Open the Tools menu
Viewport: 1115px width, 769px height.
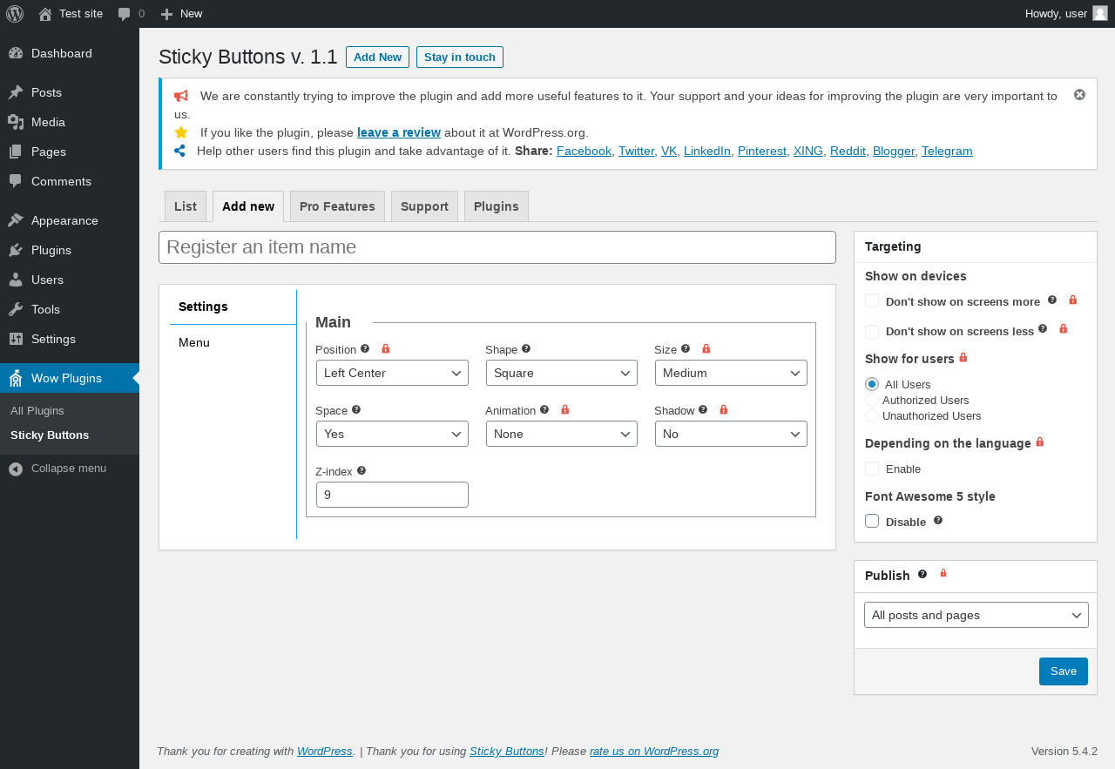[x=70, y=309]
